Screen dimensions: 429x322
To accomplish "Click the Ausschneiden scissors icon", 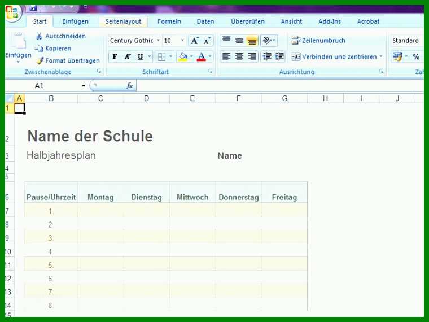I will [x=39, y=36].
